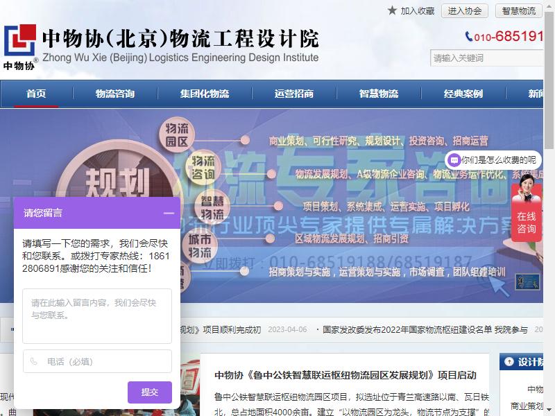
Task: Open the 首页 navigation tab
Action: [36, 94]
